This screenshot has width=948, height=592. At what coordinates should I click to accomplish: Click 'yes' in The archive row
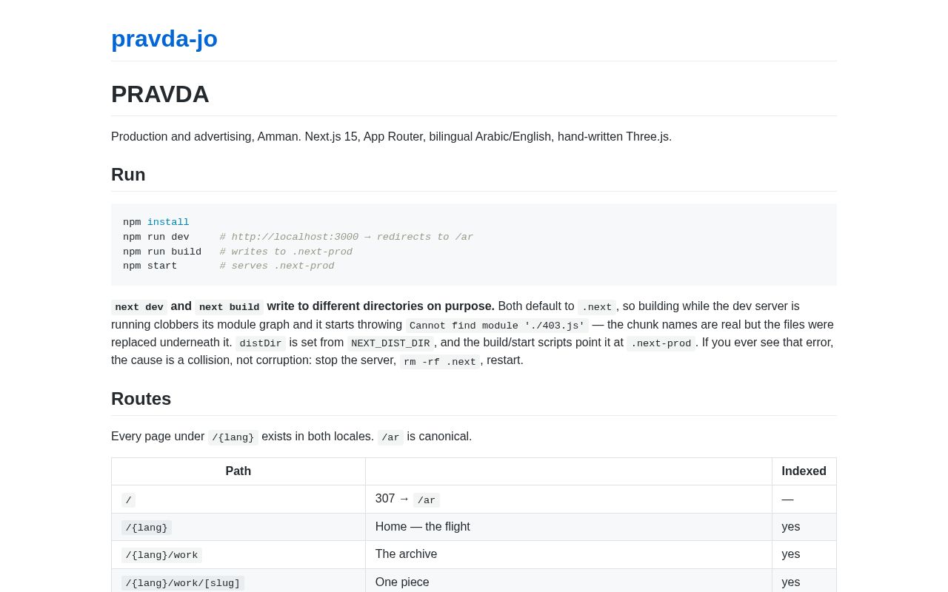tap(791, 554)
